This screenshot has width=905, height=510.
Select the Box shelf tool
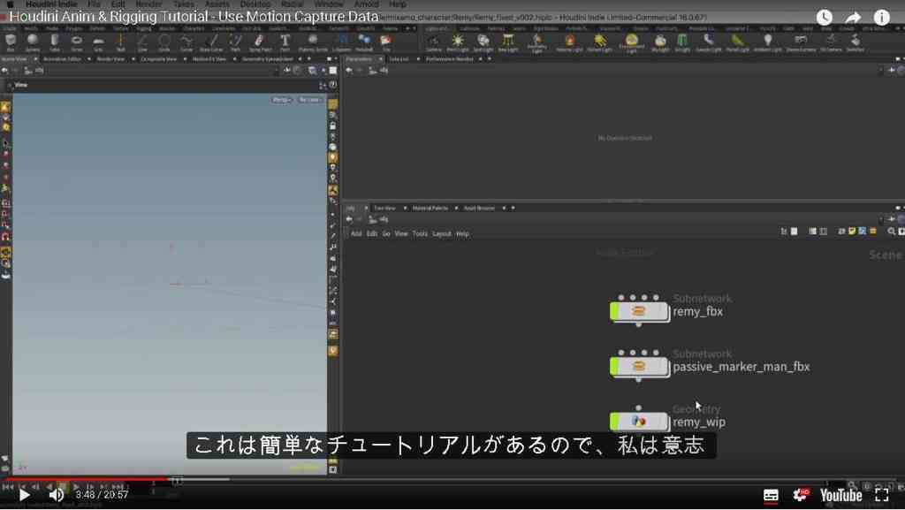tap(11, 41)
